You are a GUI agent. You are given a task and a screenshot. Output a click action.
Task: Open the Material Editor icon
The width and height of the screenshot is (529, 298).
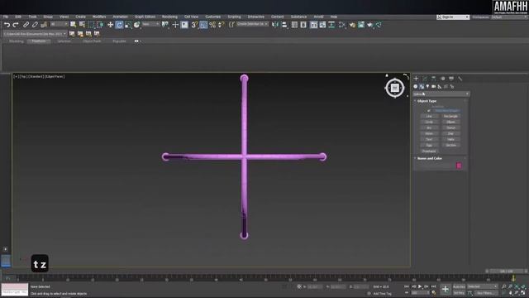click(x=341, y=25)
